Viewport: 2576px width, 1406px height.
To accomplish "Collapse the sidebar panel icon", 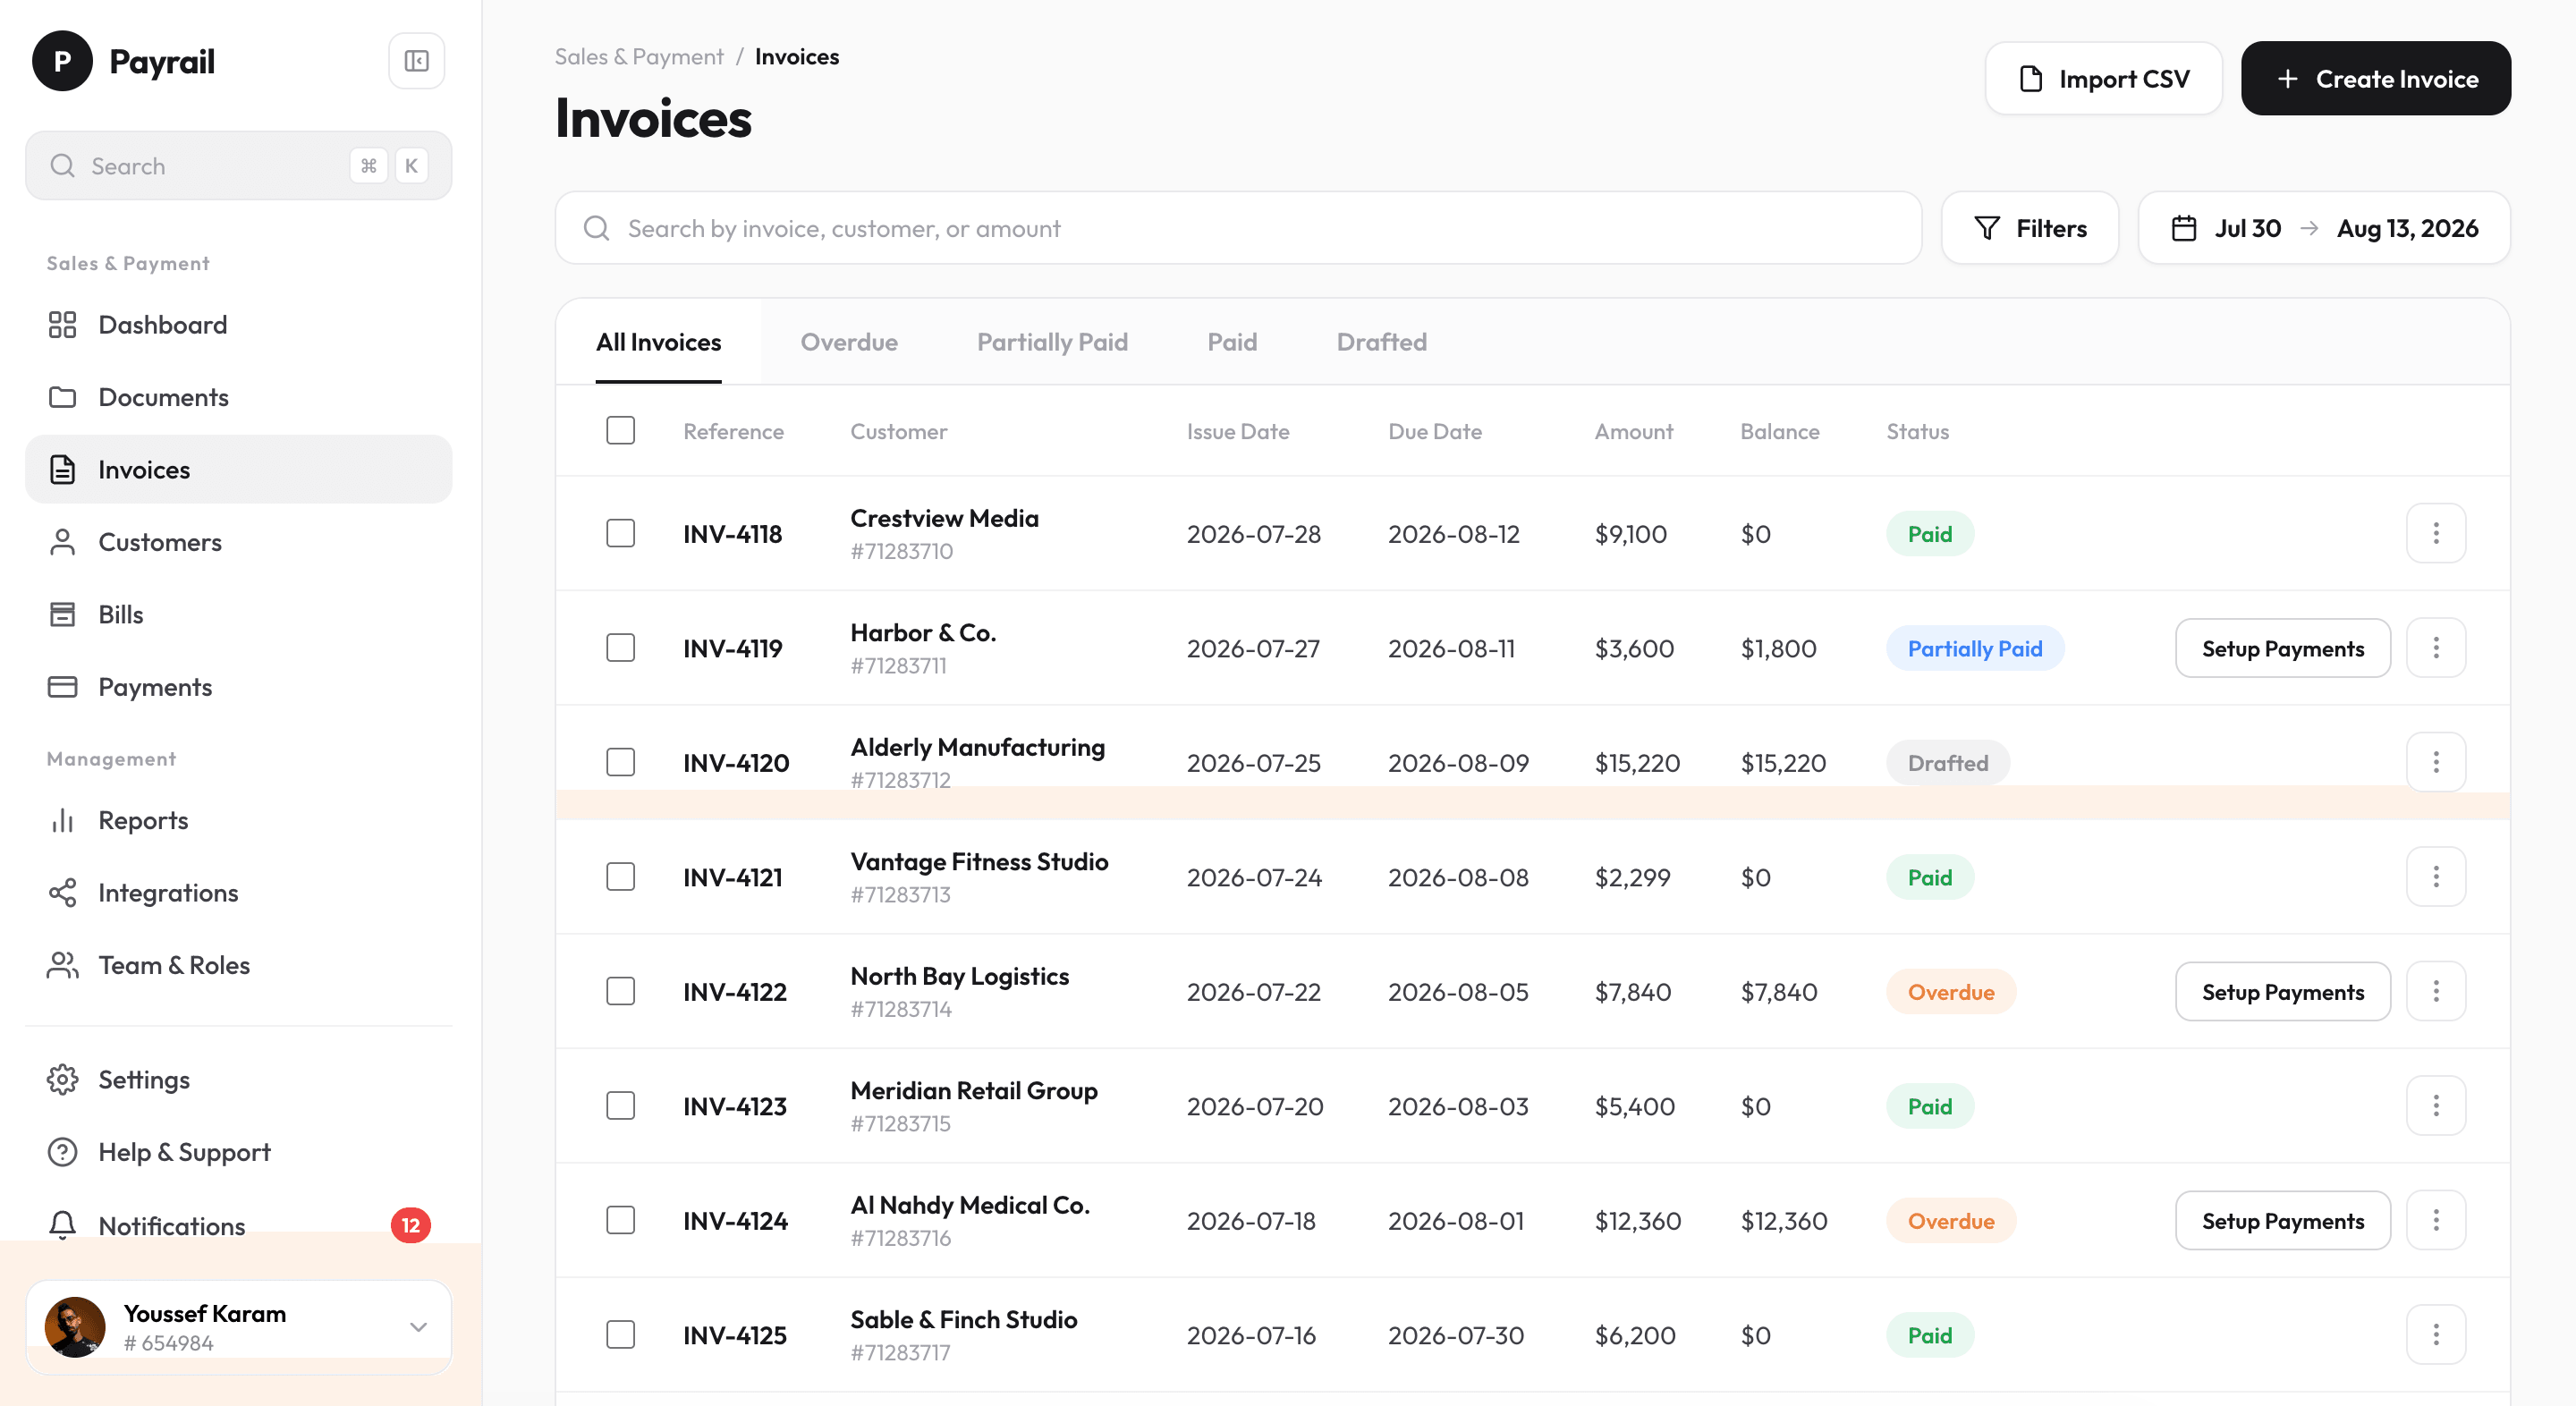I will click(x=416, y=61).
